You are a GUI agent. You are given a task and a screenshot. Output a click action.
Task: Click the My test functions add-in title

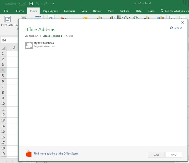coord(44,43)
